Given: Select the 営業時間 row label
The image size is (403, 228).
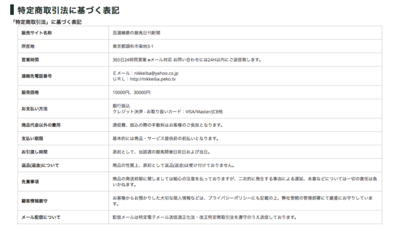Looking at the screenshot, I should 30,60.
